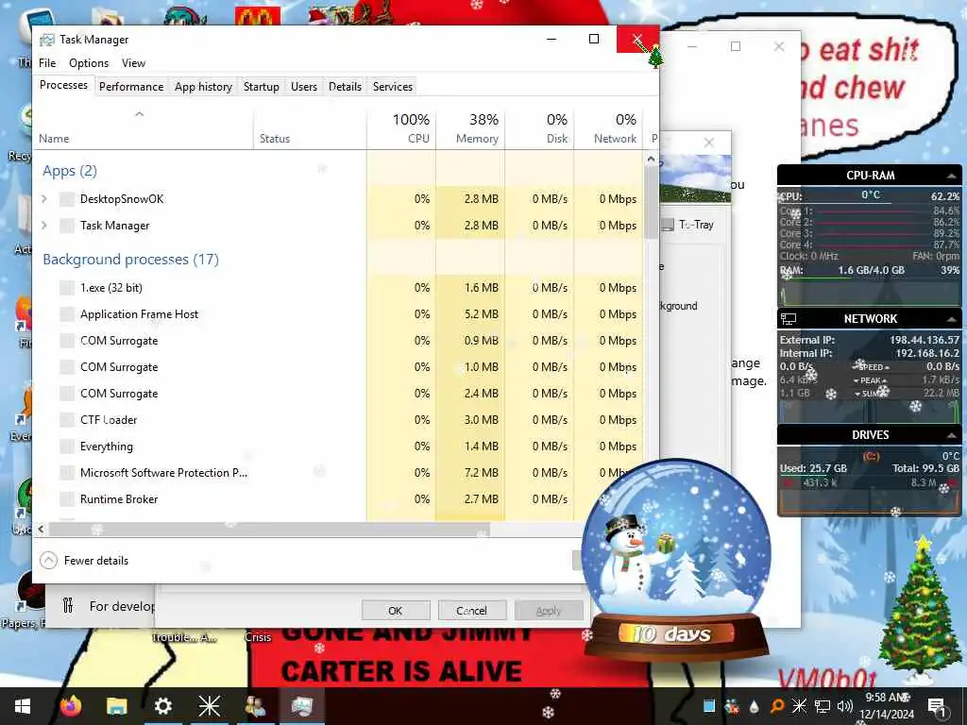
Task: Click OK in the dialog behind Task Manager
Action: click(x=396, y=611)
